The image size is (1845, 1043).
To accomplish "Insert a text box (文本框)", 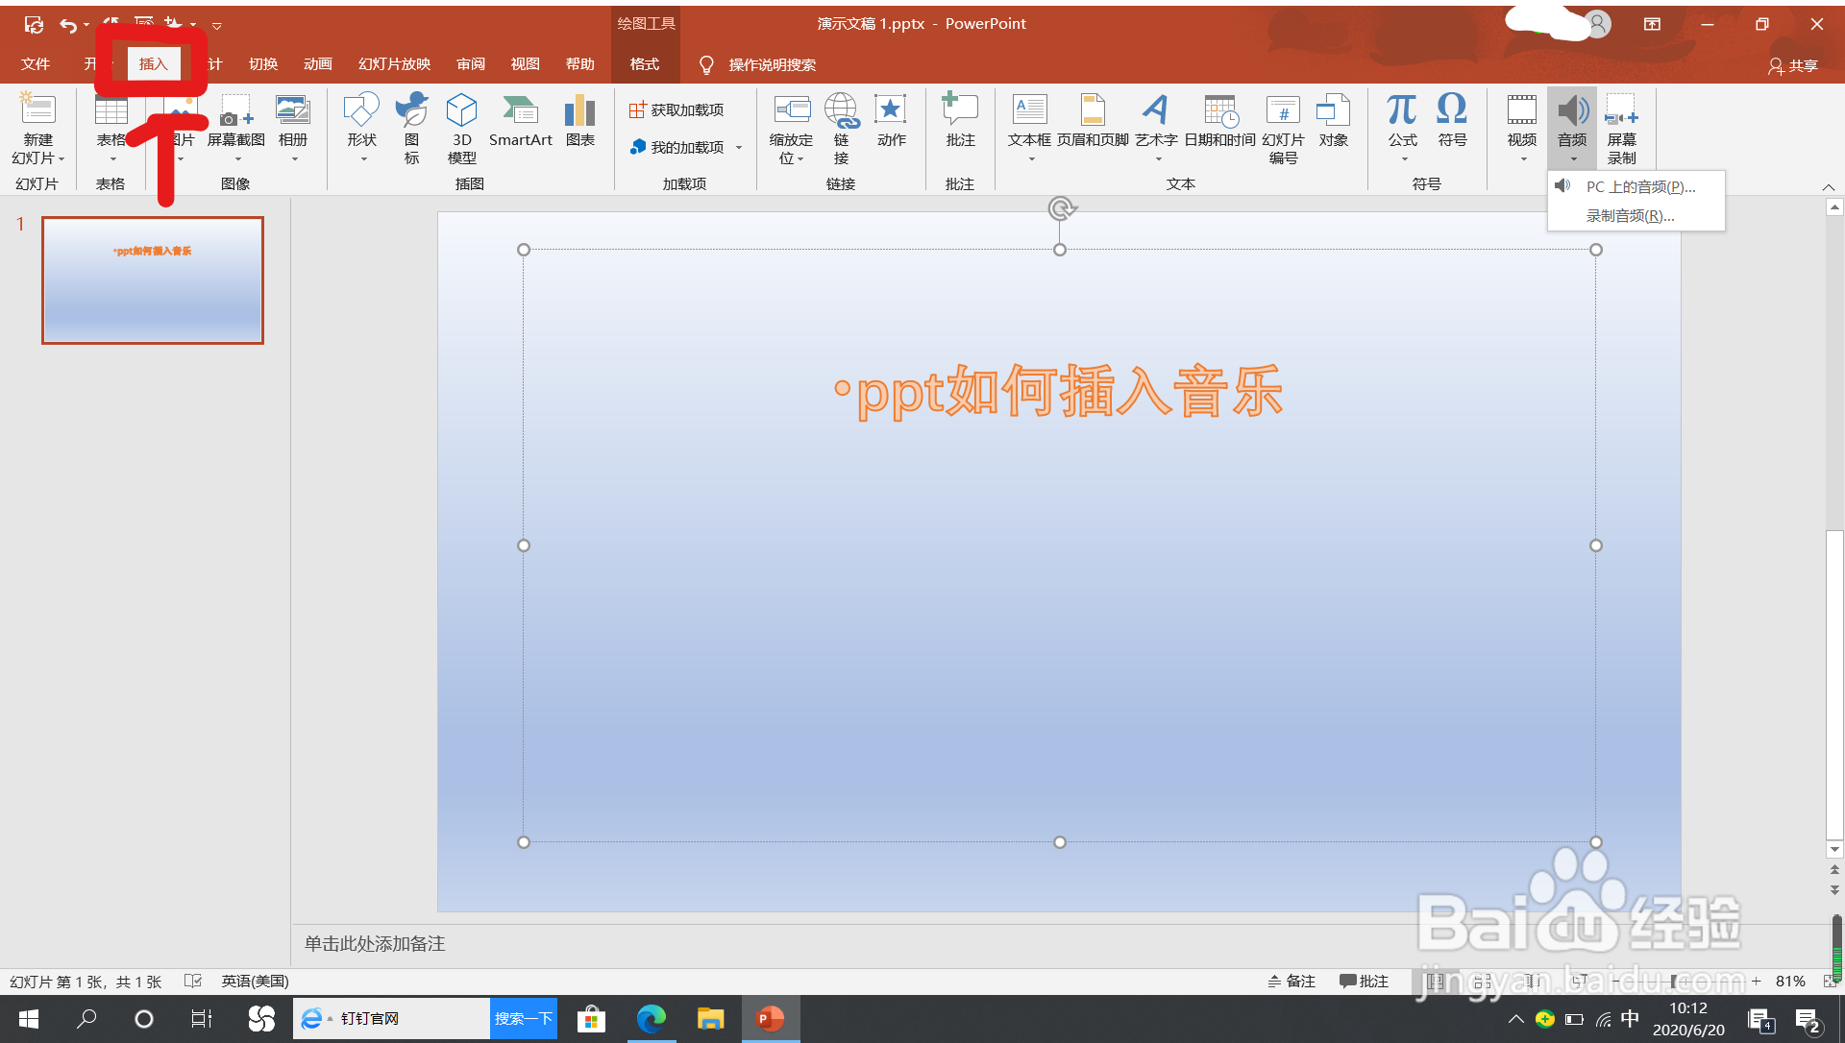I will pyautogui.click(x=1029, y=111).
